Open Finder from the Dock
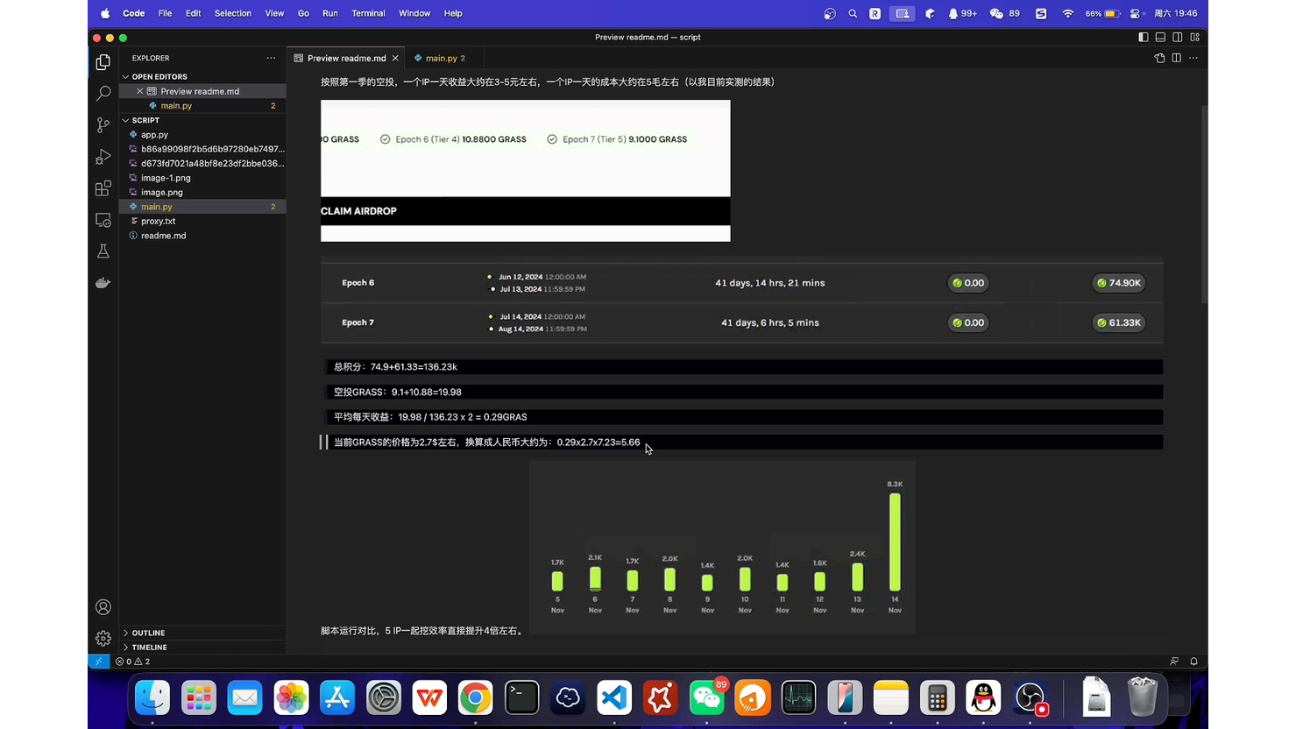Image resolution: width=1296 pixels, height=729 pixels. coord(152,698)
